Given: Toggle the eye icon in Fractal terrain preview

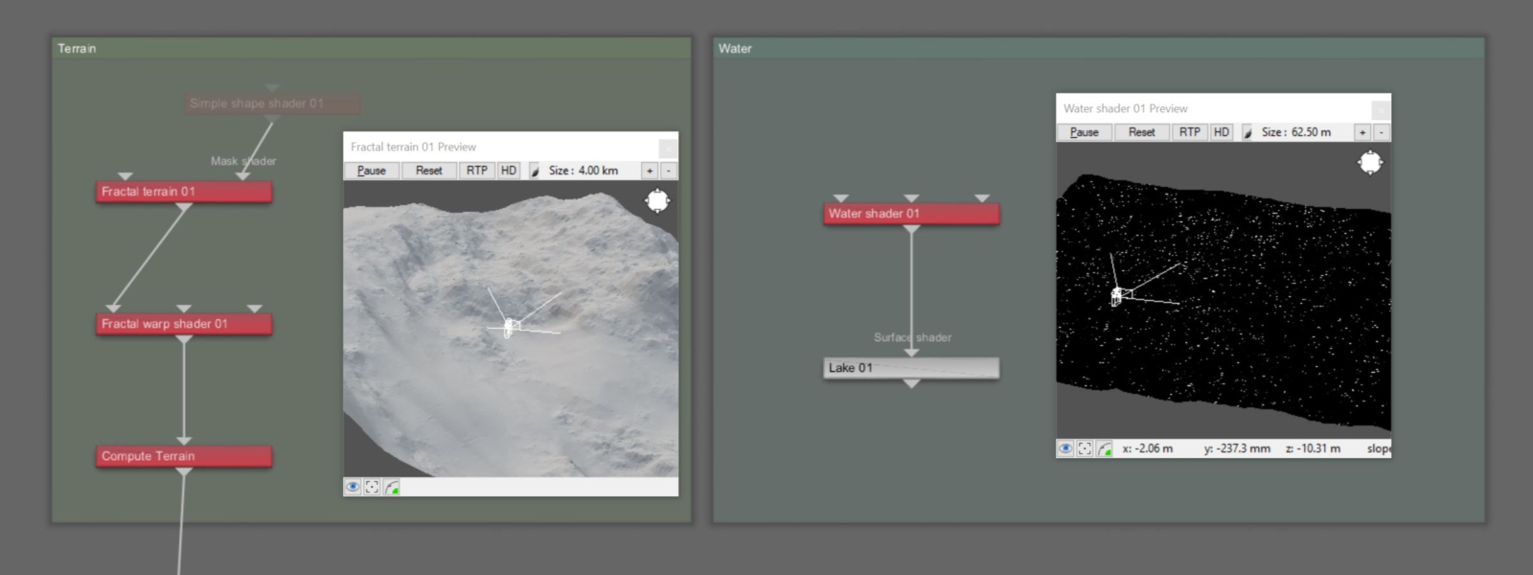Looking at the screenshot, I should pyautogui.click(x=353, y=487).
